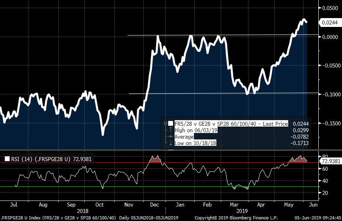The image size is (342, 221).
Task: Select the 'Average' legend row
Action: (184, 137)
